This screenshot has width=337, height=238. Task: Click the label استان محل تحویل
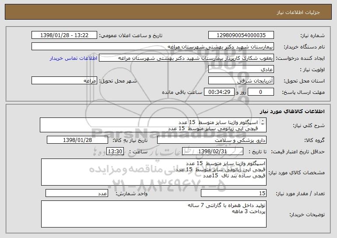(x=304, y=81)
